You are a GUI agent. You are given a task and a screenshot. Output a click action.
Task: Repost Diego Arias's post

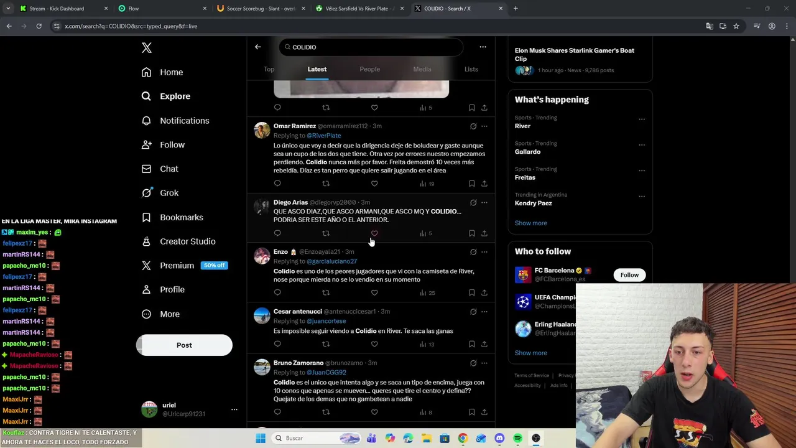[326, 233]
